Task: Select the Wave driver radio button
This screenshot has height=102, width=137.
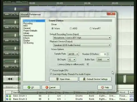Action: click(53, 28)
